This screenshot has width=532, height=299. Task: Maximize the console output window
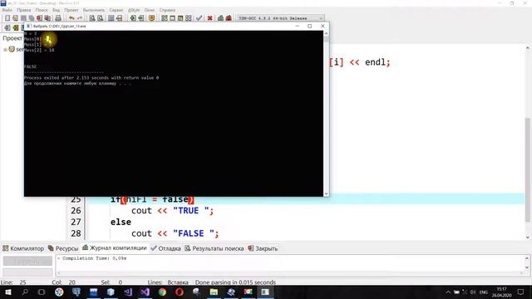point(310,26)
